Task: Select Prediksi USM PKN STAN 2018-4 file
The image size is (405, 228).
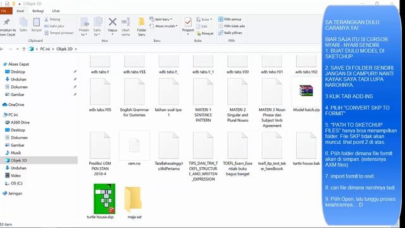Action: [x=100, y=154]
